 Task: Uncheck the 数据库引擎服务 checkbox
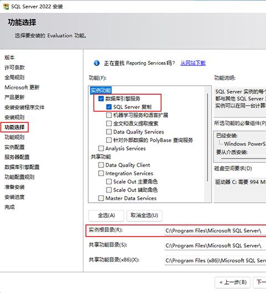(101, 99)
